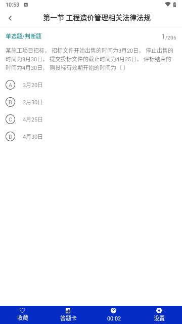The height and width of the screenshot is (324, 182).
Task: Tap the keyboard notification icon in status bar
Action: pyautogui.click(x=26, y=5)
